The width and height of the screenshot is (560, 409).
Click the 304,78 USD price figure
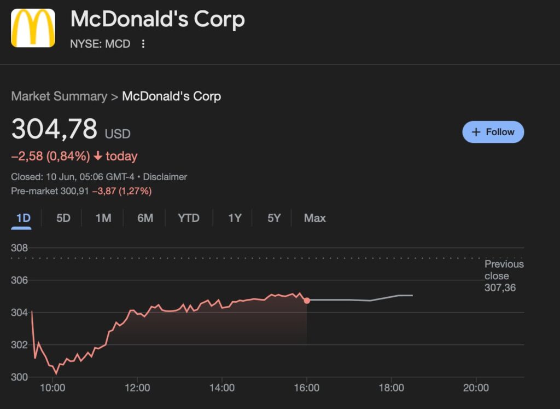[x=71, y=129]
